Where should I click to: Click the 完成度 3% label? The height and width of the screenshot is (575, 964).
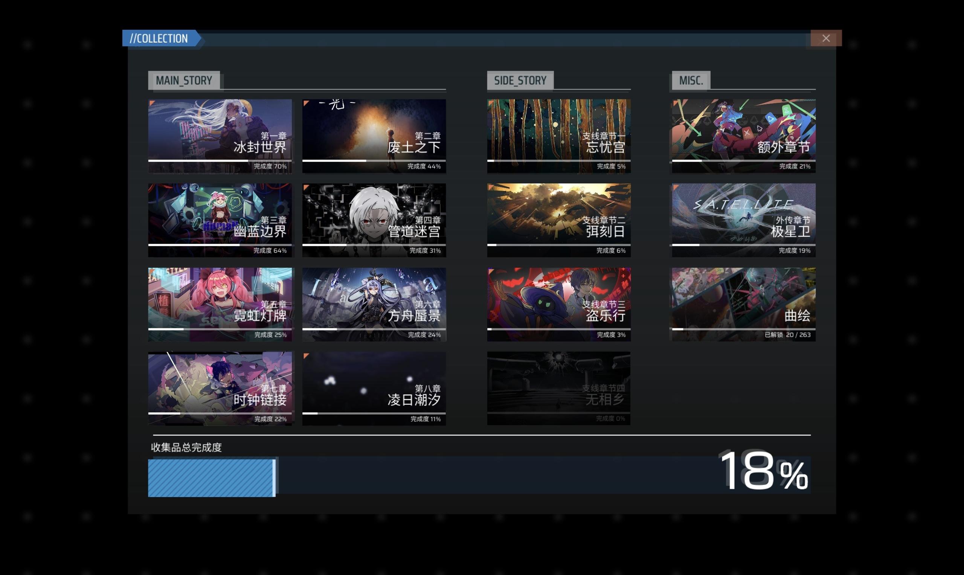[611, 335]
